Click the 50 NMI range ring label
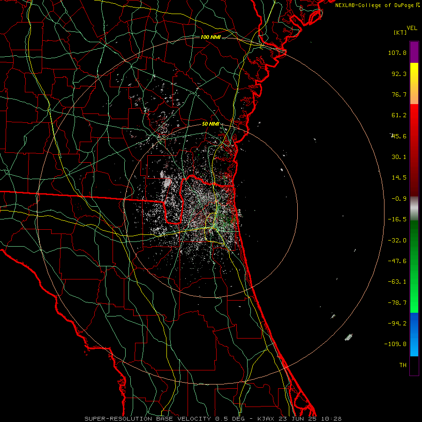The width and height of the screenshot is (422, 422). (x=211, y=124)
